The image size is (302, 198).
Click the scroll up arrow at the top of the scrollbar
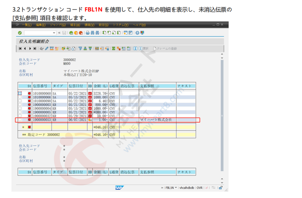[x=222, y=54]
